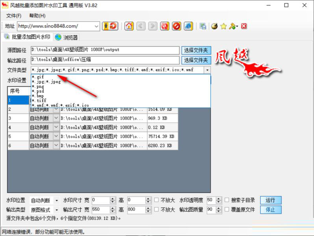Click the red stop loading icon

click(x=177, y=26)
